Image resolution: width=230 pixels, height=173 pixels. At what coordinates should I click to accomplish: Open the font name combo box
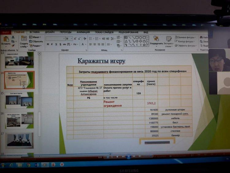coord(55,38)
